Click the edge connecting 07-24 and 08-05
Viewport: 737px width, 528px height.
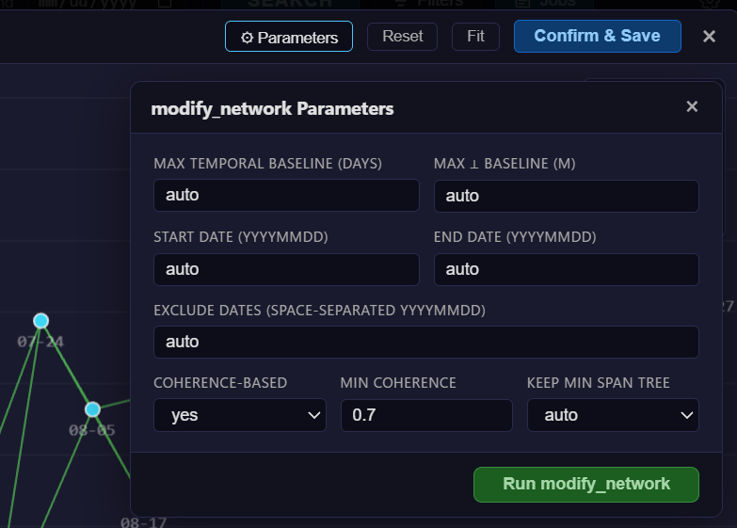(66, 364)
